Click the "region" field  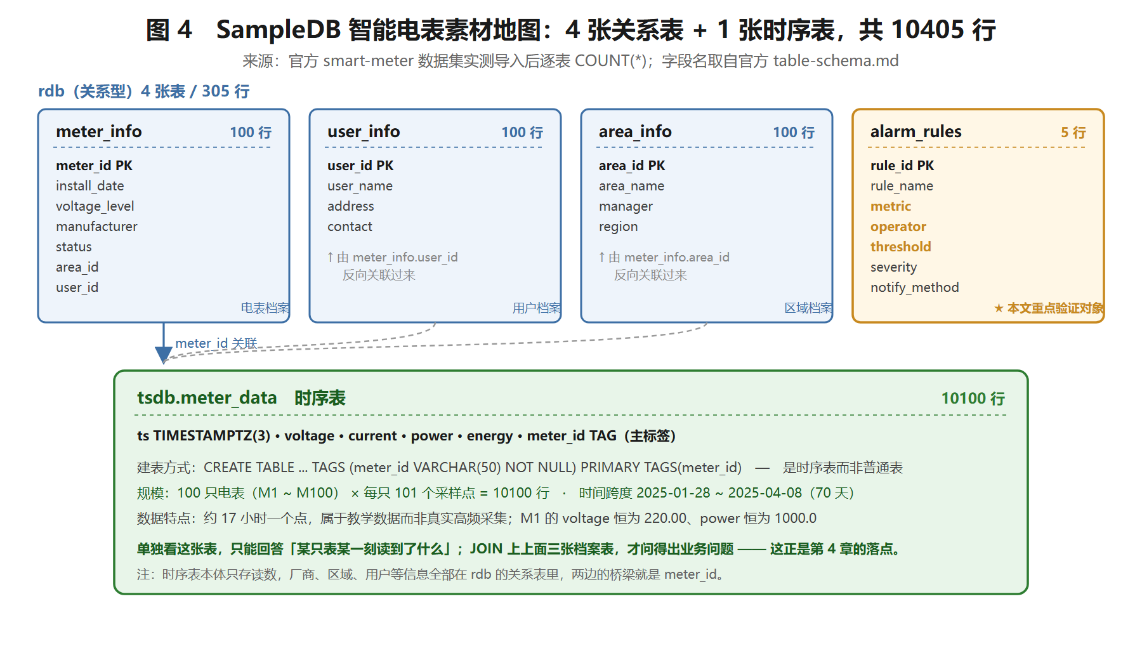tap(619, 227)
